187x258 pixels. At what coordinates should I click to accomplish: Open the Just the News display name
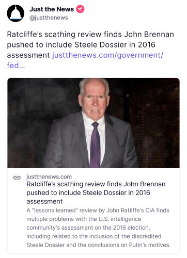tap(52, 9)
